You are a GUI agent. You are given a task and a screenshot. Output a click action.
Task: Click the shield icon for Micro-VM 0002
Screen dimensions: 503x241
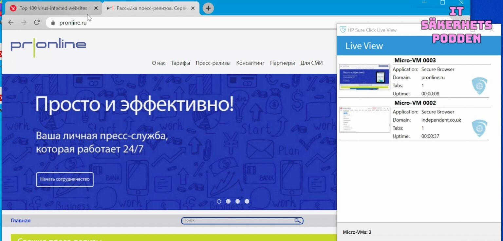(x=479, y=128)
